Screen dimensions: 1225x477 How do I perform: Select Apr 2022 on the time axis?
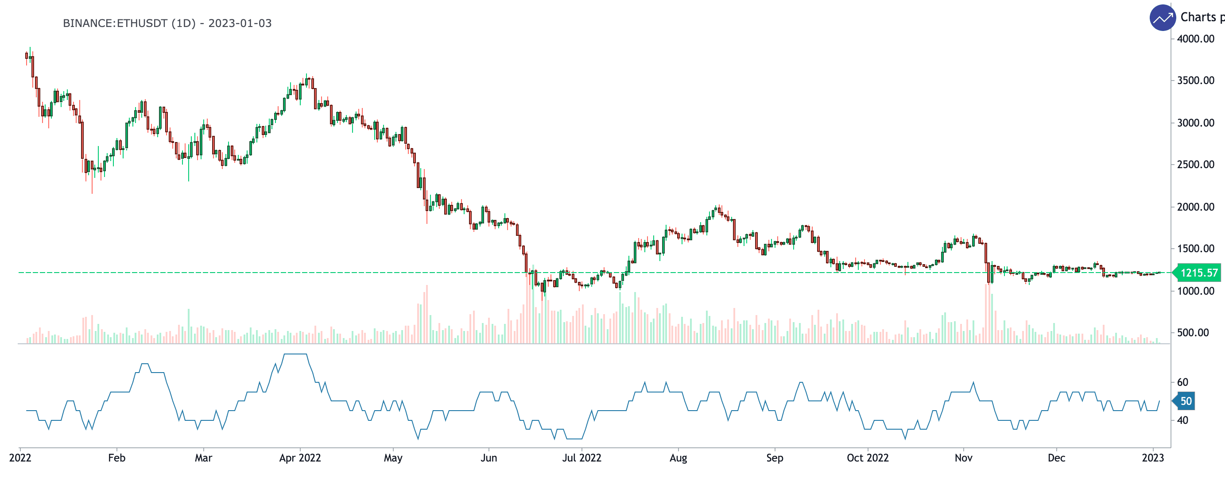(299, 458)
